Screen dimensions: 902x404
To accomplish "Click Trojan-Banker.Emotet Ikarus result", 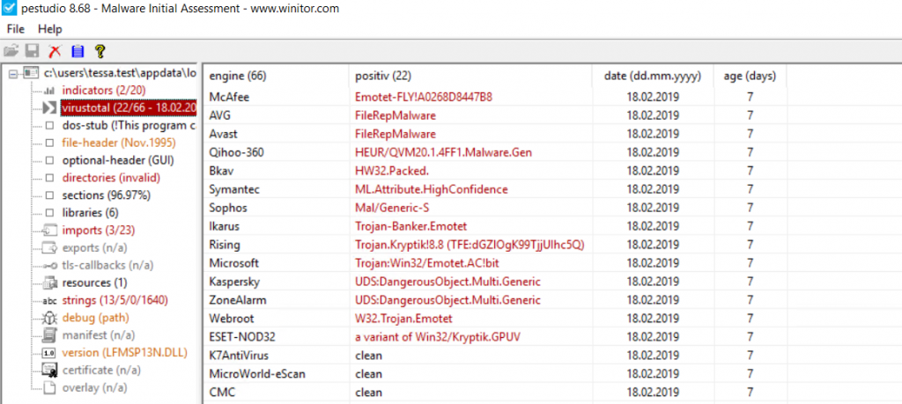I will [x=412, y=226].
